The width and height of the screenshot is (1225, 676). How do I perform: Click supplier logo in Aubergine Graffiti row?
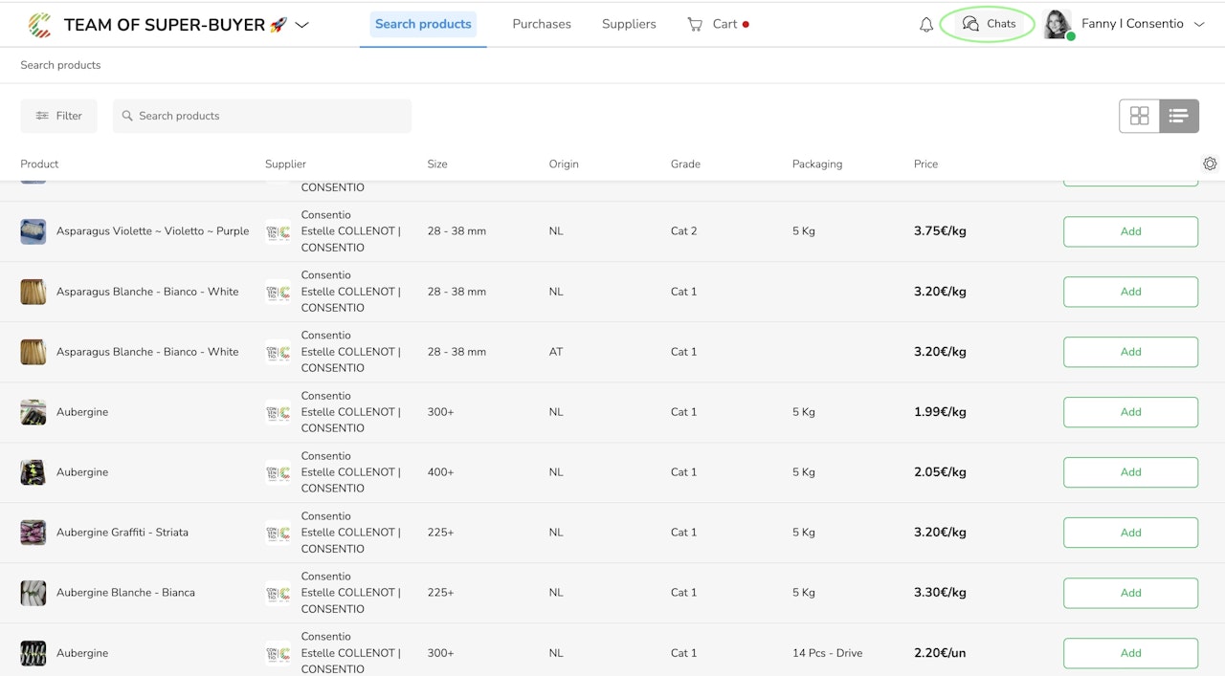coord(278,533)
